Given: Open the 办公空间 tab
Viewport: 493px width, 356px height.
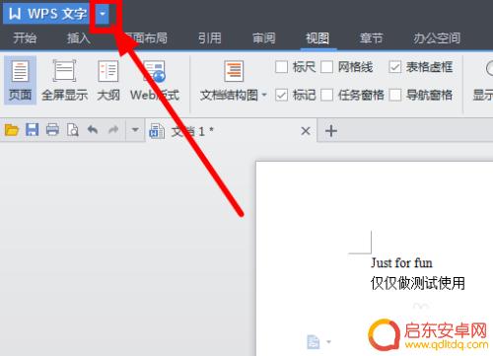Looking at the screenshot, I should point(437,38).
